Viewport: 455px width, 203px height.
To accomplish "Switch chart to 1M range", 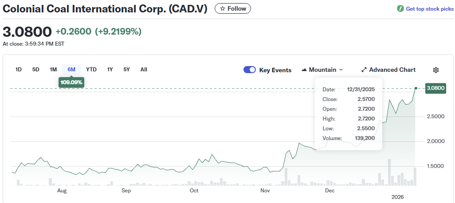I will pyautogui.click(x=53, y=70).
